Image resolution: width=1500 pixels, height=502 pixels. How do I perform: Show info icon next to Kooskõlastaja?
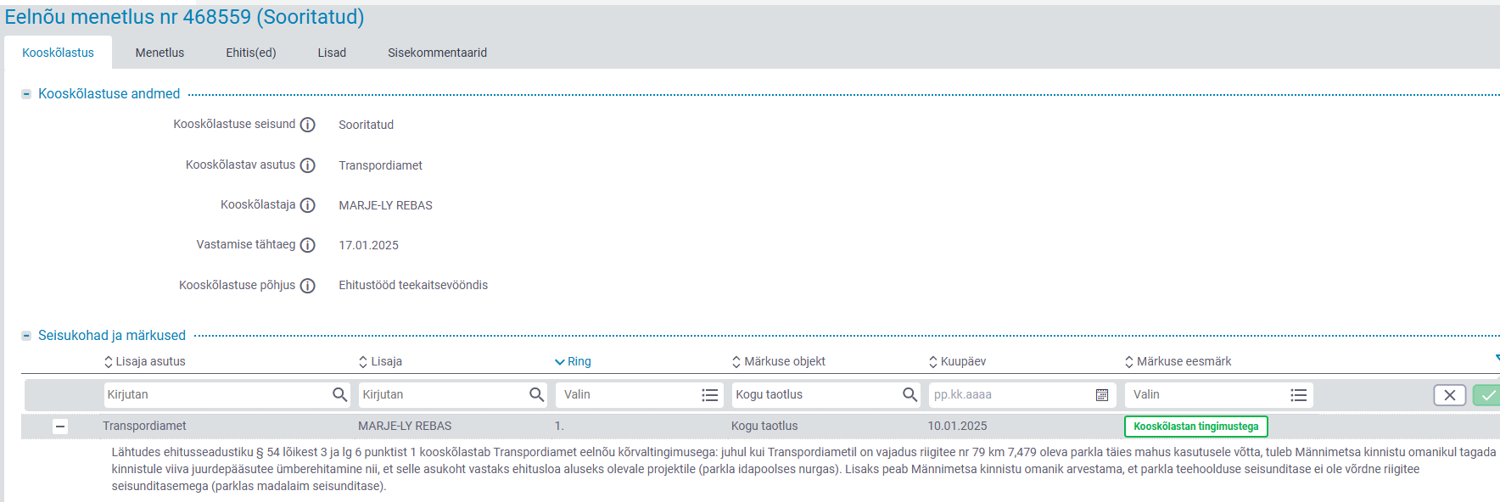308,205
